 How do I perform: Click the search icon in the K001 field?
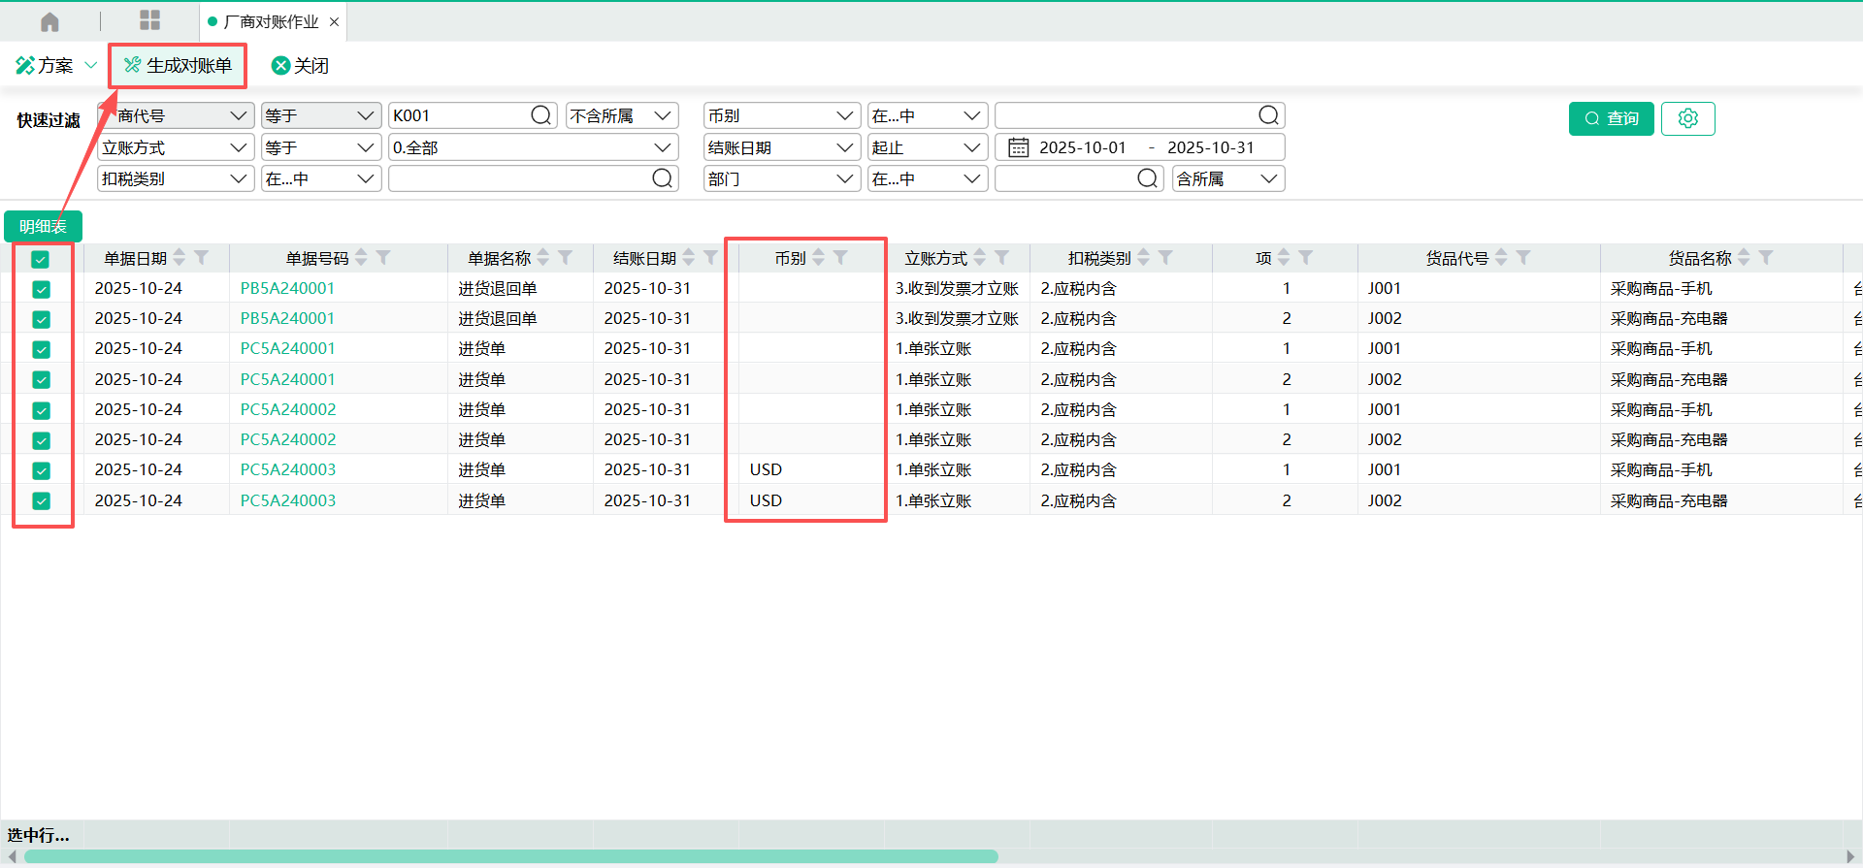pyautogui.click(x=540, y=115)
